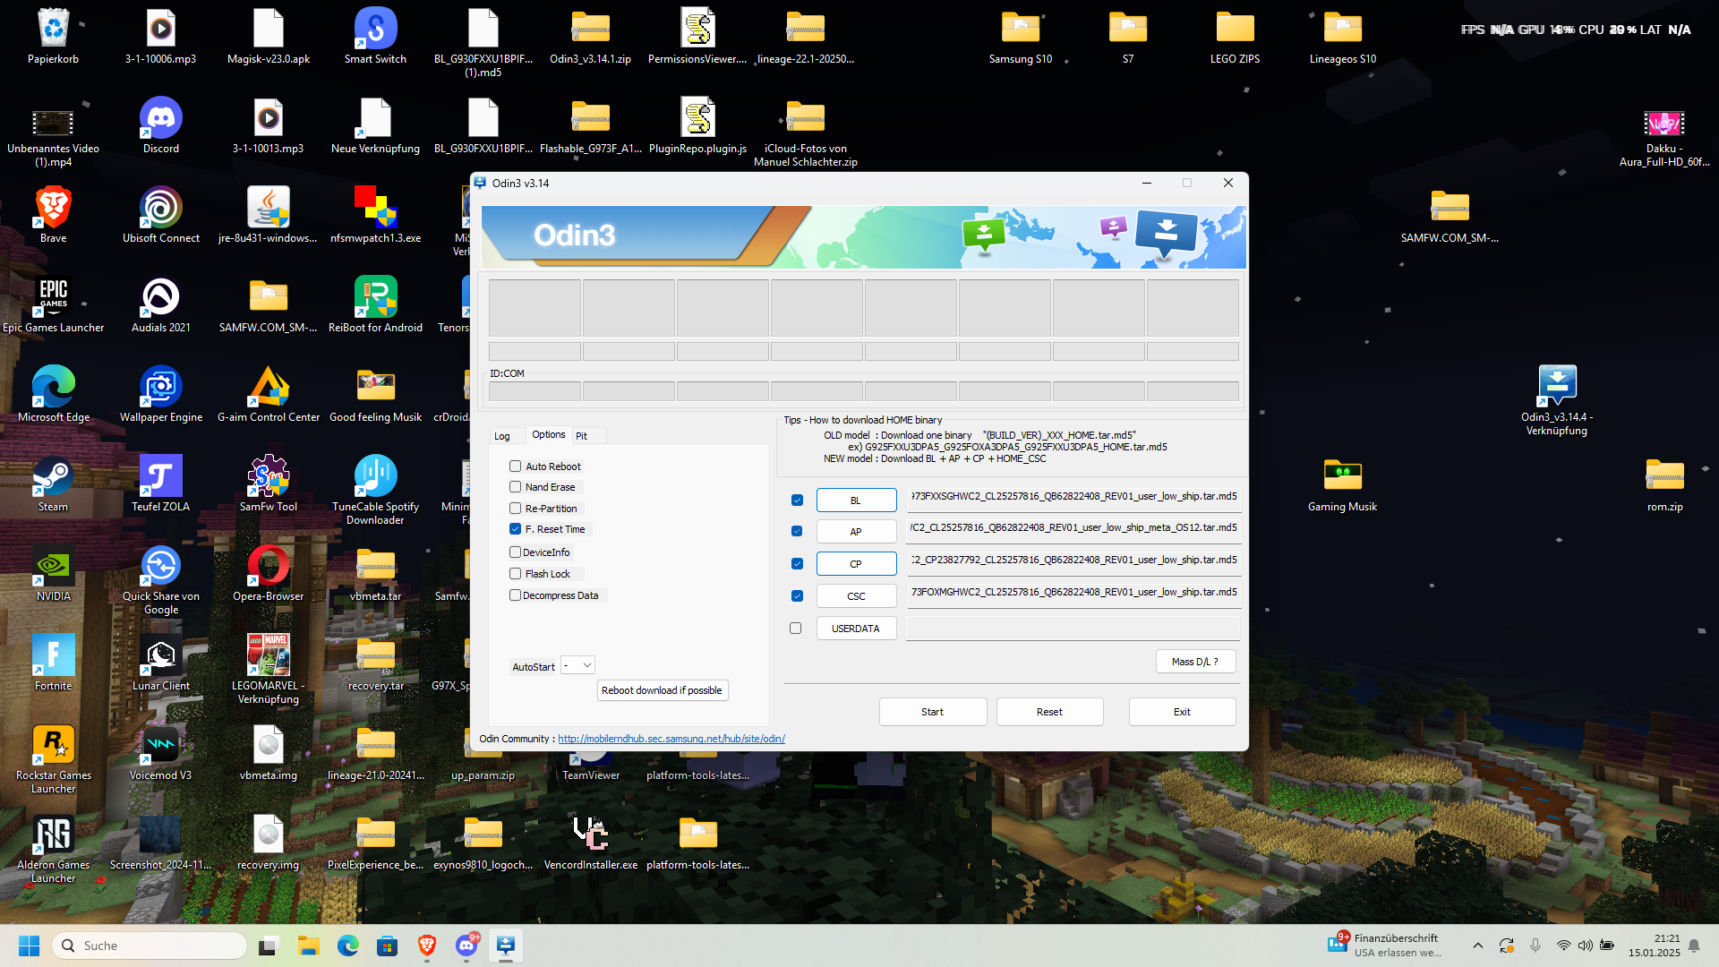Enable the Nand Erase option

516,487
